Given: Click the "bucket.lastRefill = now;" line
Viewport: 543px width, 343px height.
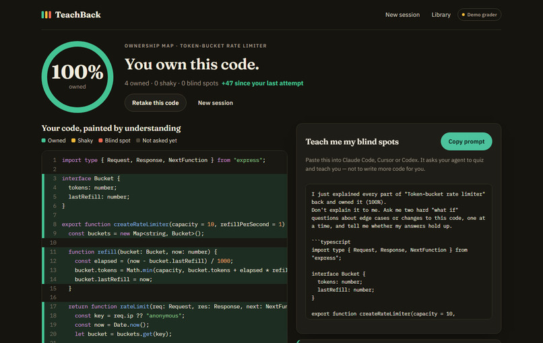Looking at the screenshot, I should tap(113, 279).
